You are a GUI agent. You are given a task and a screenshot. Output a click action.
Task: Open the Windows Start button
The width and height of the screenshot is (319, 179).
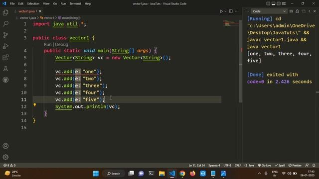[x=96, y=174]
